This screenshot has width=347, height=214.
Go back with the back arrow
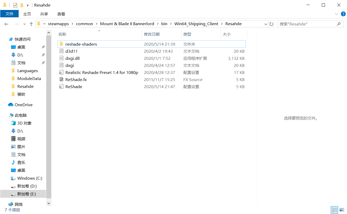click(7, 24)
